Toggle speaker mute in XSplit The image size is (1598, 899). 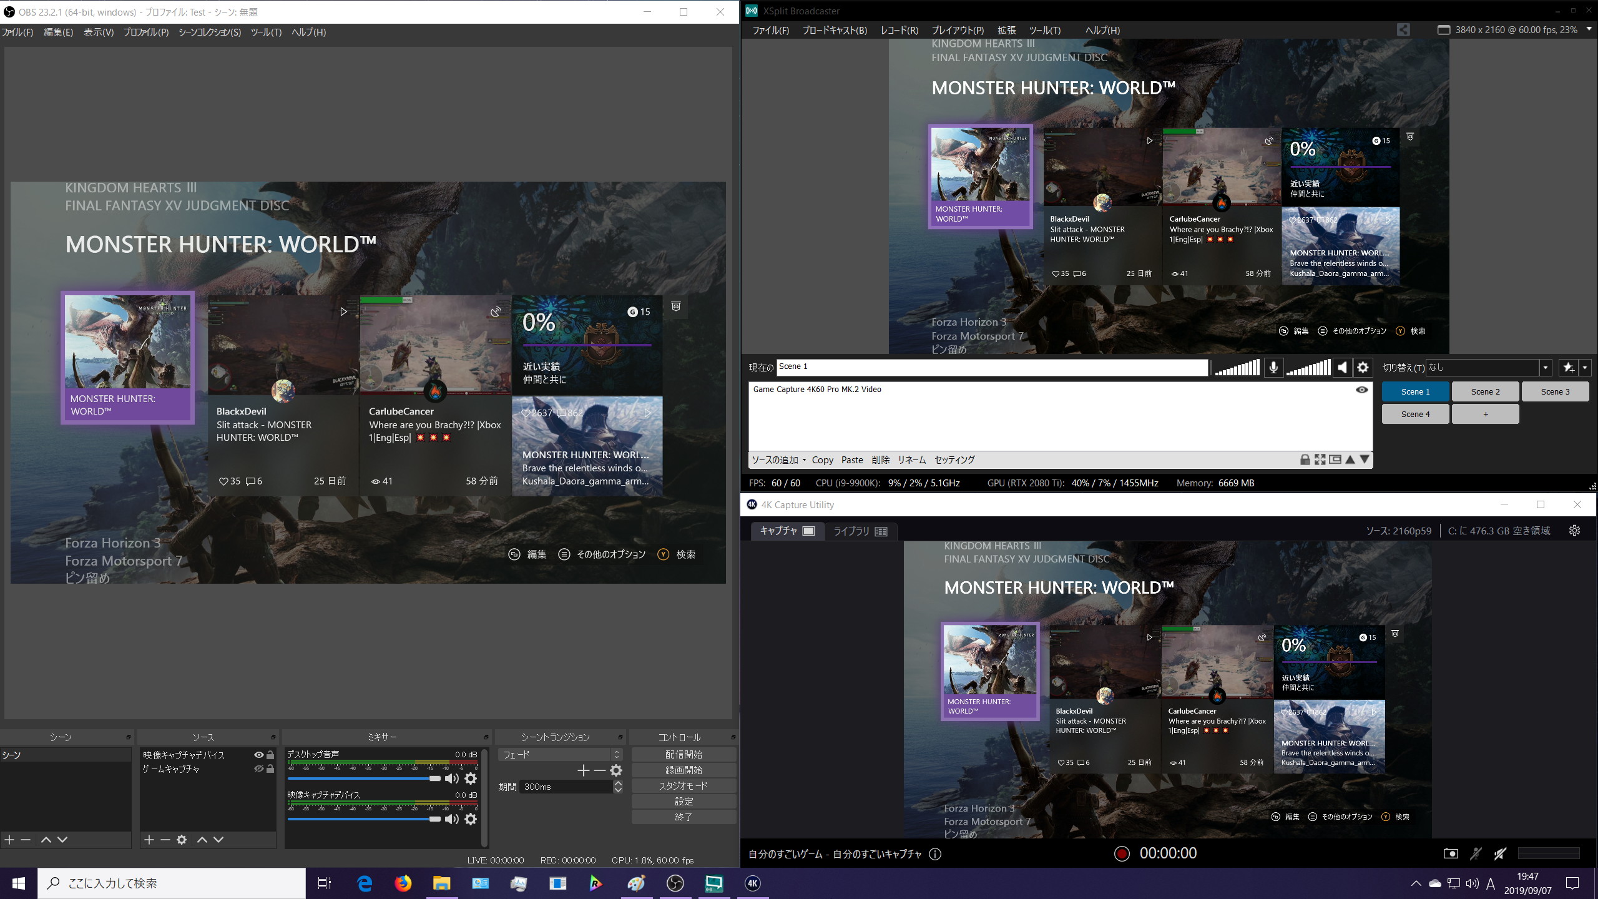click(1342, 367)
